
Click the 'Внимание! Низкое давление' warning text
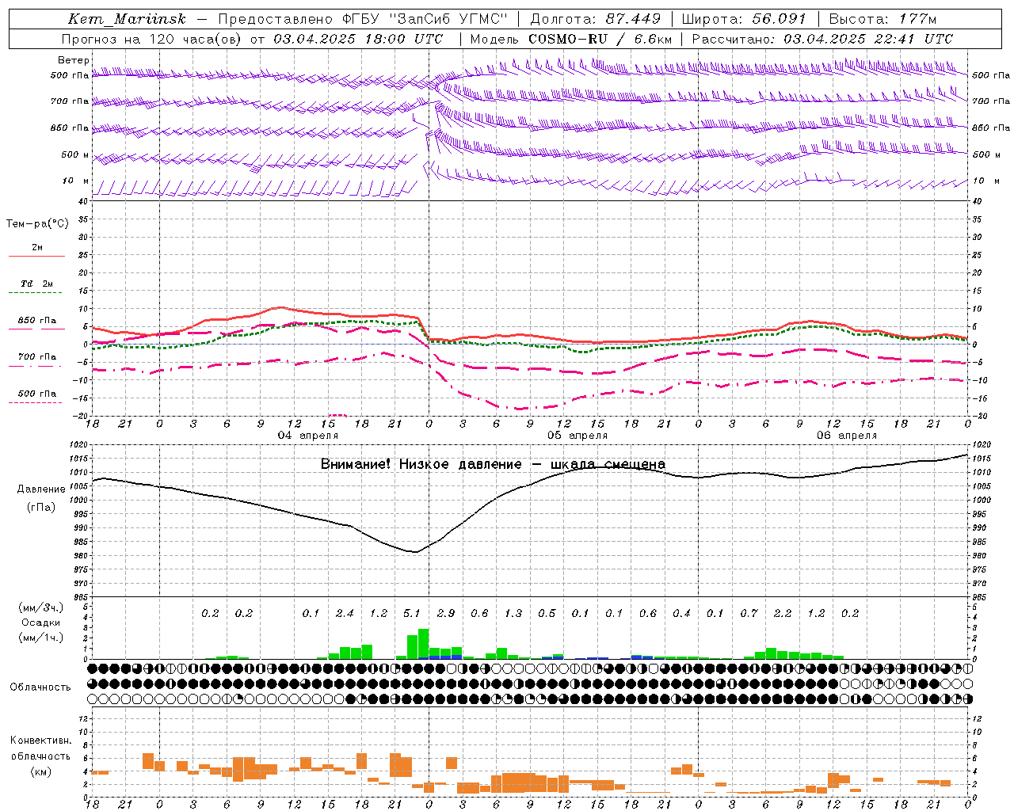[421, 464]
